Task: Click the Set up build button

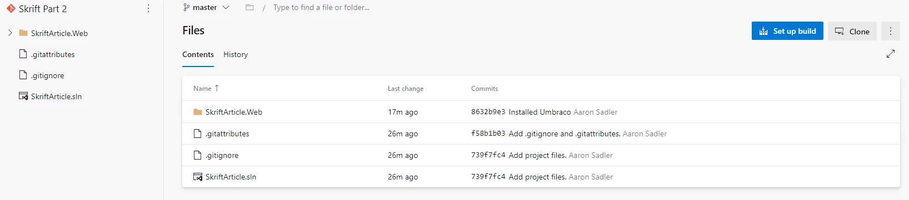Action: pyautogui.click(x=787, y=31)
